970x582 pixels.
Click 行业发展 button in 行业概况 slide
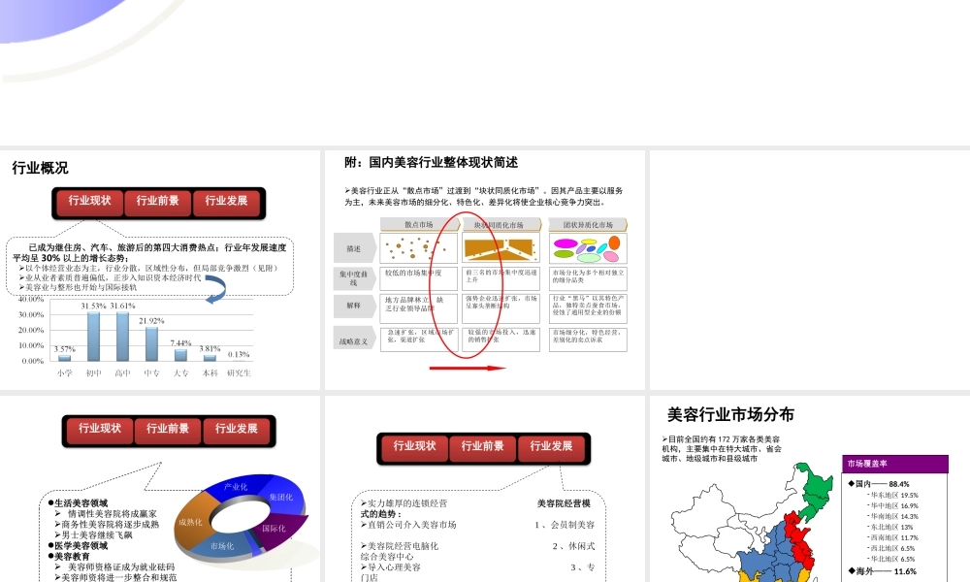[x=226, y=203]
